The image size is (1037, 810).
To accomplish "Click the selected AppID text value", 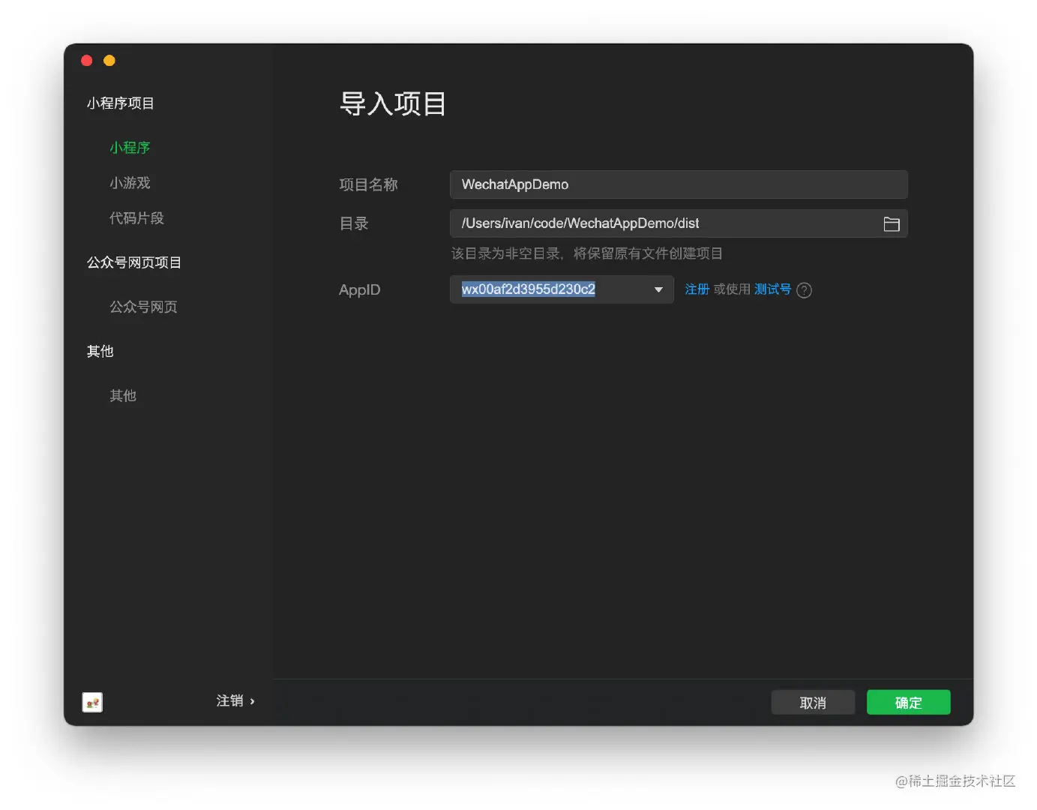I will point(527,289).
